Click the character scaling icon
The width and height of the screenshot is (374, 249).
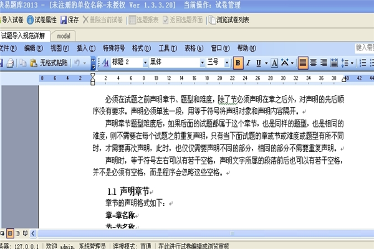coord(285,63)
